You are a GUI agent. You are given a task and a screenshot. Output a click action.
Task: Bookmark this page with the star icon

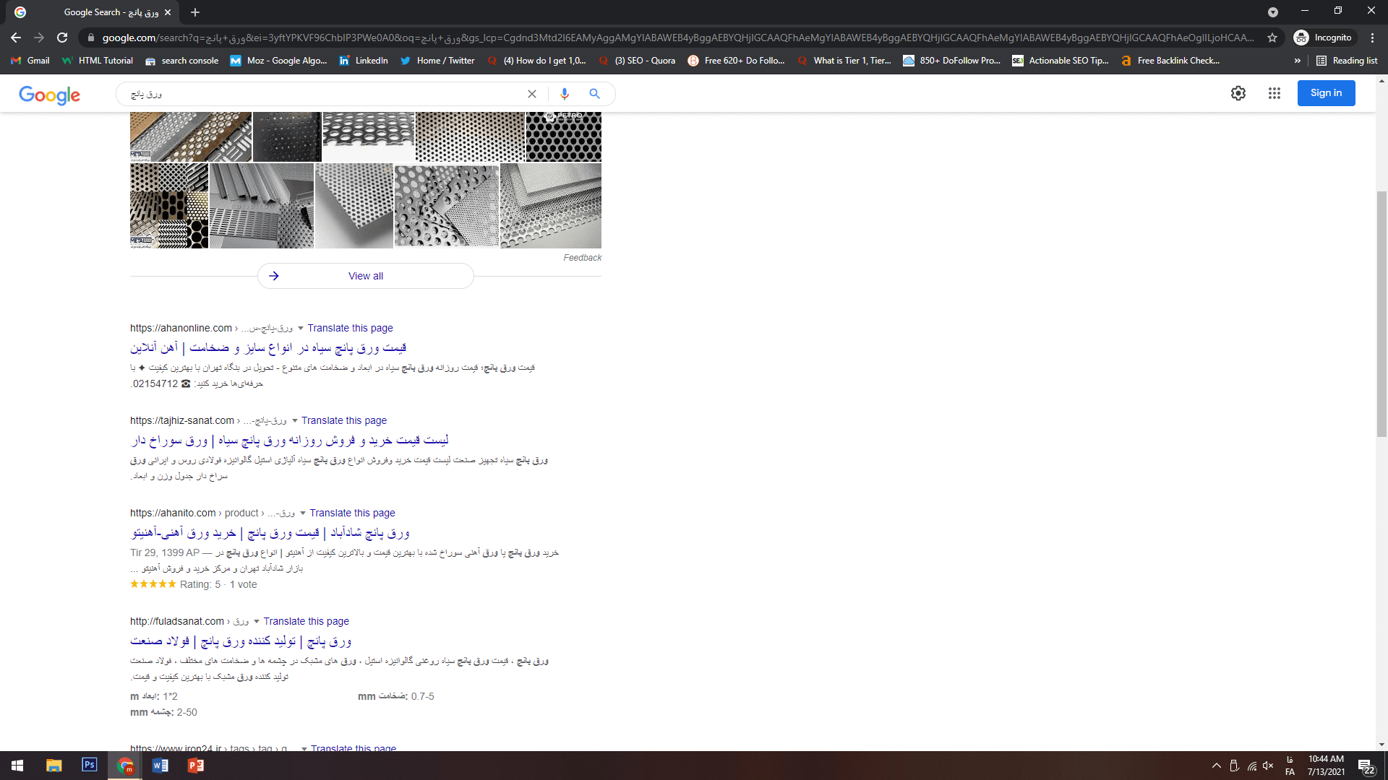click(x=1272, y=38)
